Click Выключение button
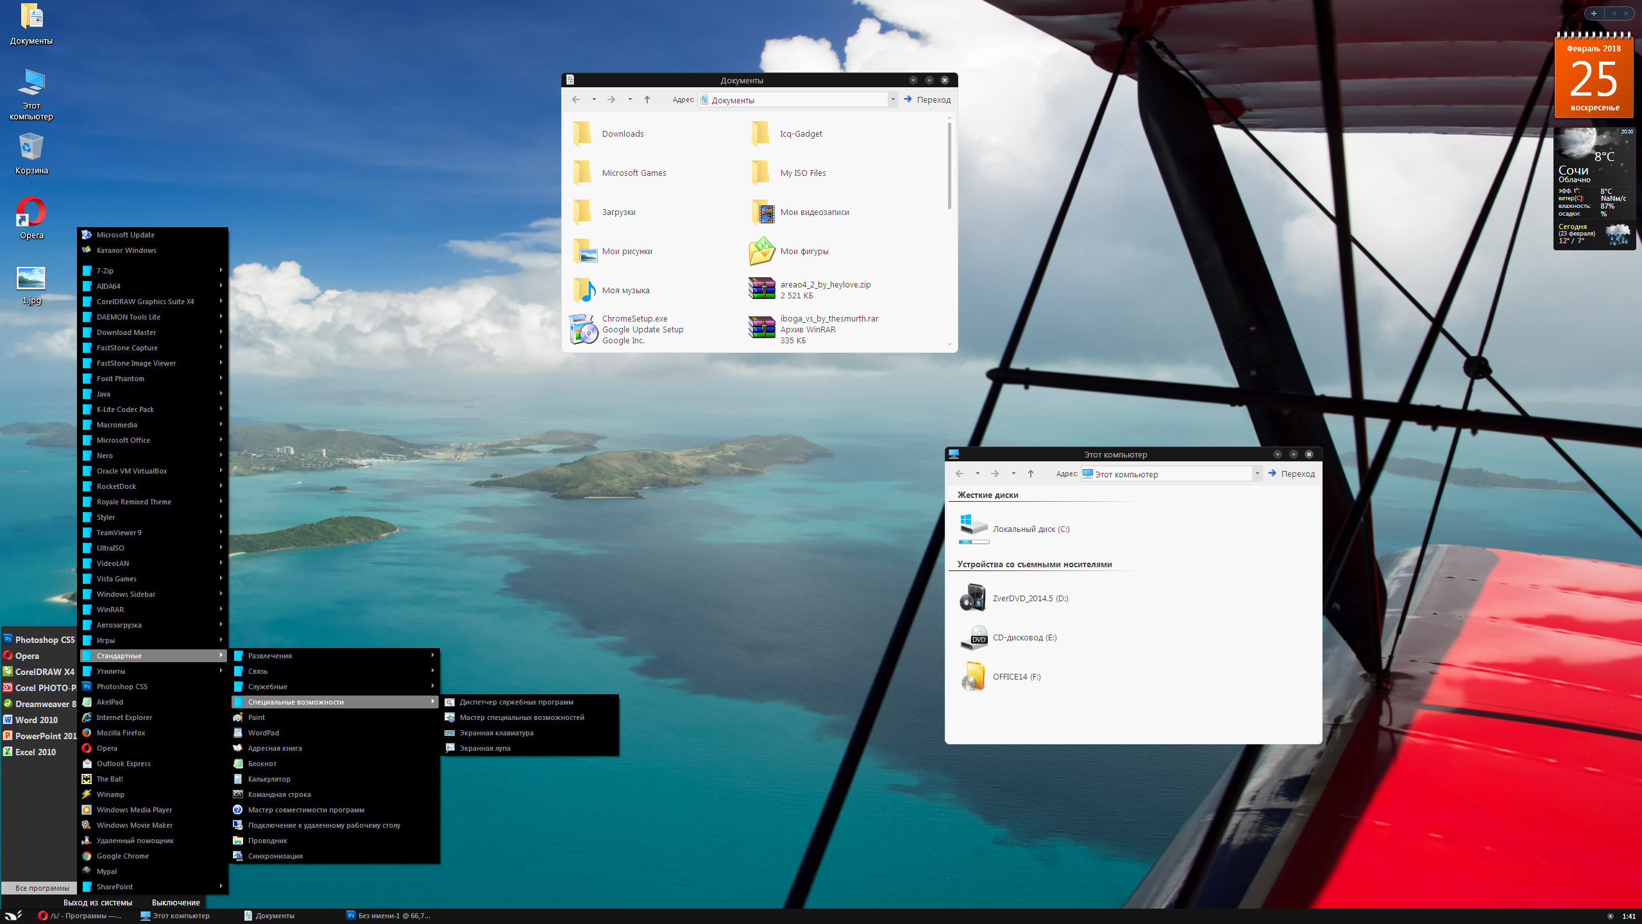The image size is (1642, 924). coord(176,902)
